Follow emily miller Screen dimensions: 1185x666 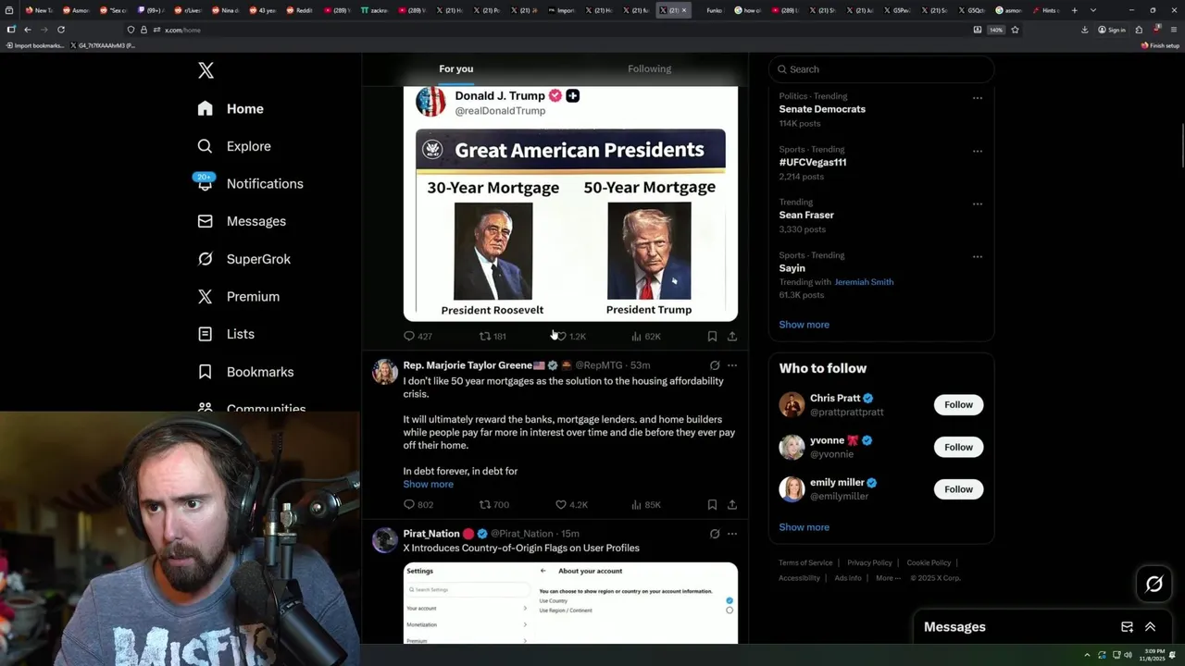tap(958, 489)
